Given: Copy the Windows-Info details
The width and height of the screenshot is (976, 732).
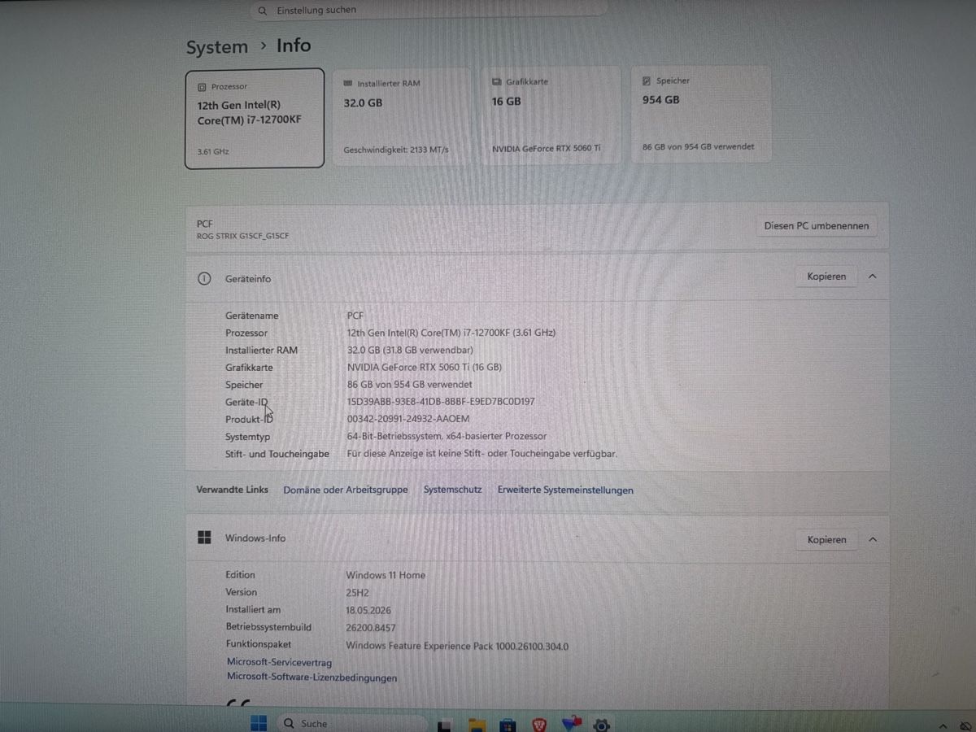Looking at the screenshot, I should click(826, 540).
